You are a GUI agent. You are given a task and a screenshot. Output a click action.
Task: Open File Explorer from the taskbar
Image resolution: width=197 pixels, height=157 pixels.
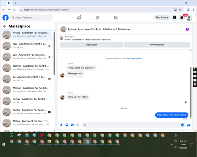49,142
